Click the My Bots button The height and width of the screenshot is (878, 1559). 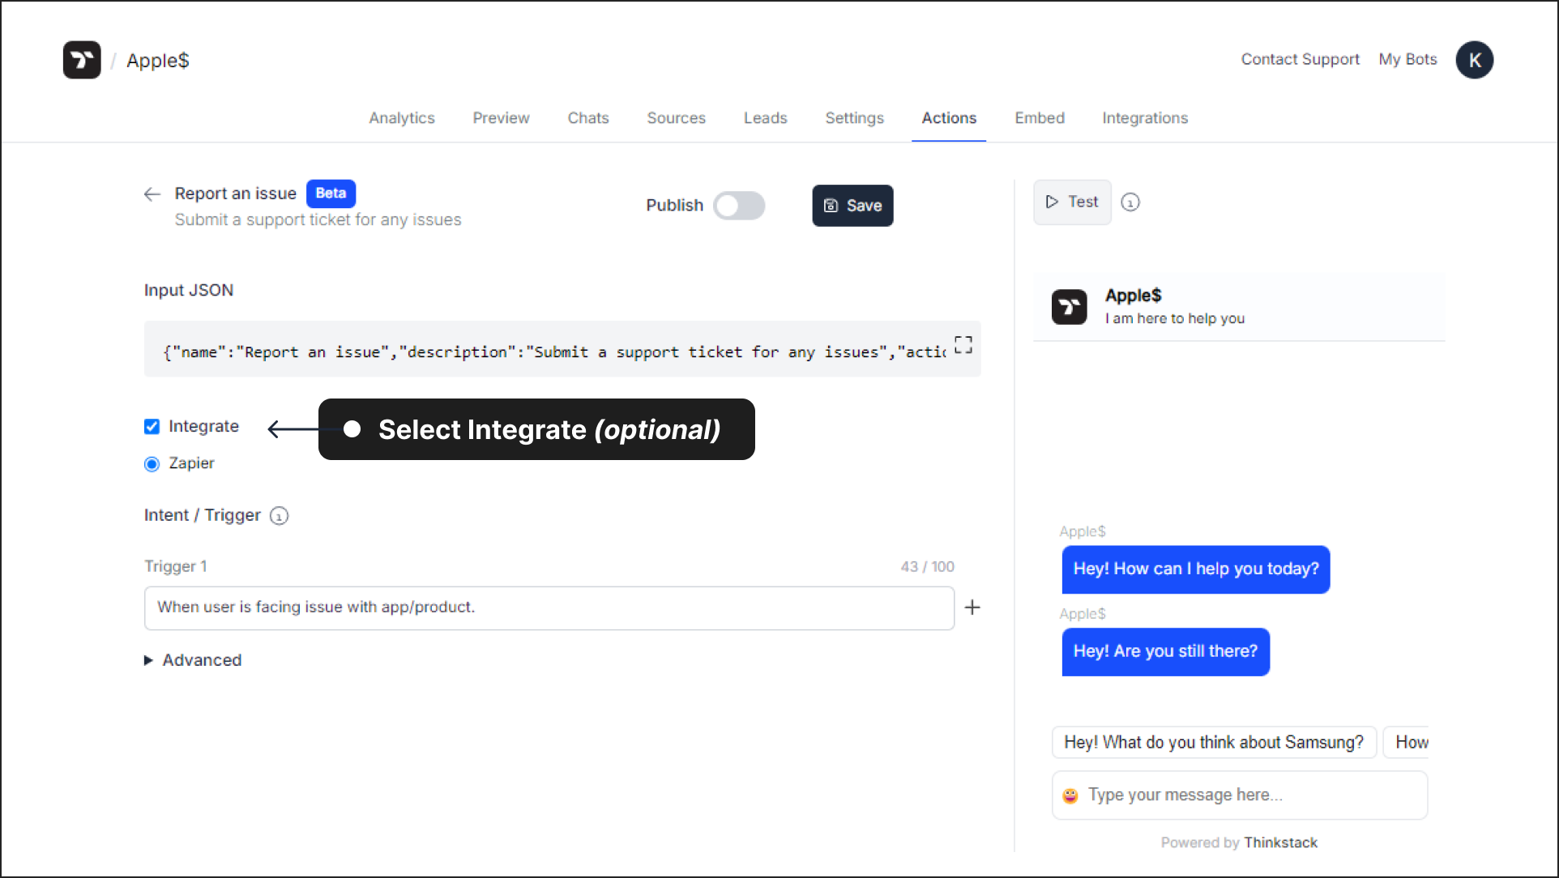tap(1406, 59)
